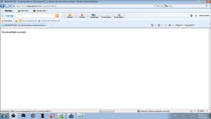Open Messenger from the Bing toolbar
The width and height of the screenshot is (211, 119).
(94, 16)
